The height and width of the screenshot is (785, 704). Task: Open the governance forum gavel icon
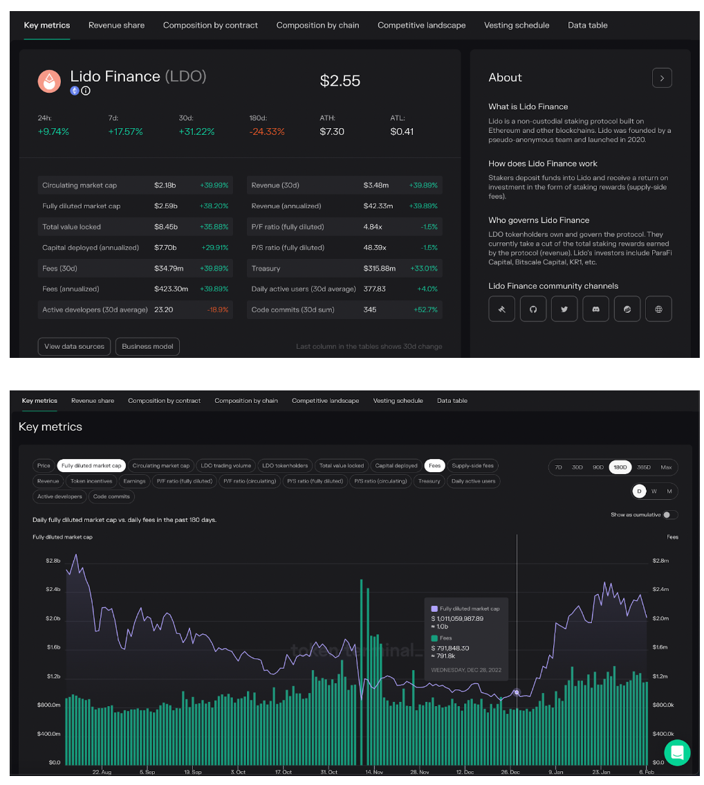coord(501,309)
